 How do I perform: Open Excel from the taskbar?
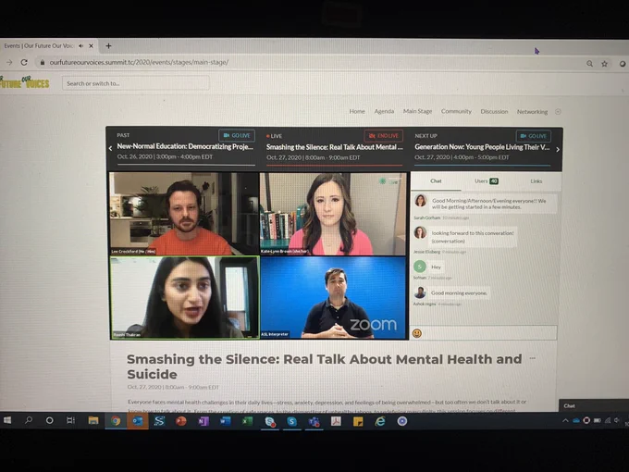coord(247,421)
